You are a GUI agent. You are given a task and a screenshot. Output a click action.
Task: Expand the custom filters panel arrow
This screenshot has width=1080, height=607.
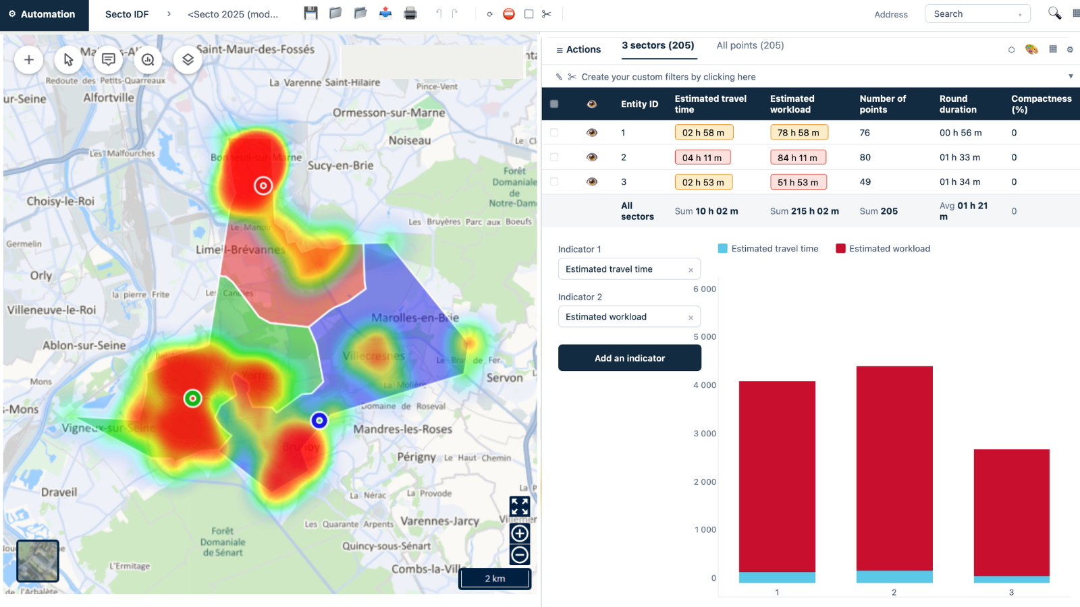point(1071,76)
